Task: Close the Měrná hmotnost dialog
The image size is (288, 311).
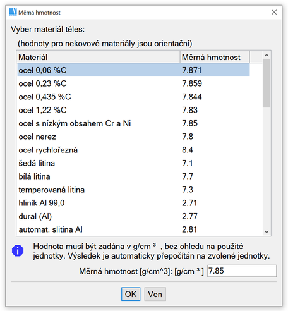Action: [x=274, y=12]
